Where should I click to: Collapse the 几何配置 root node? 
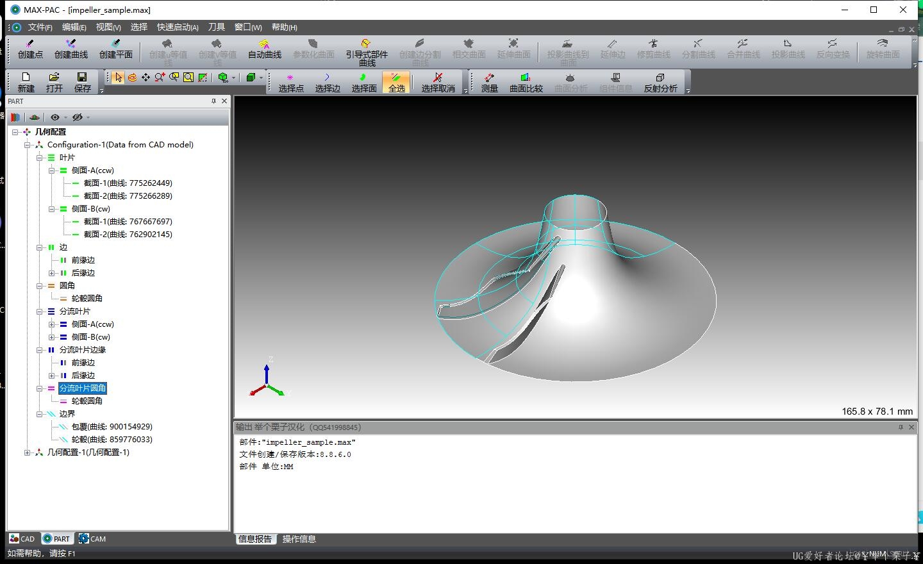(15, 132)
